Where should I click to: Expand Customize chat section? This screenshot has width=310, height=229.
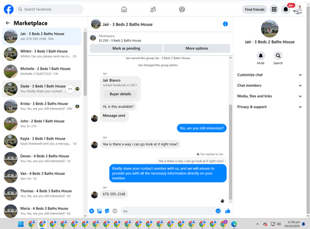coord(270,75)
